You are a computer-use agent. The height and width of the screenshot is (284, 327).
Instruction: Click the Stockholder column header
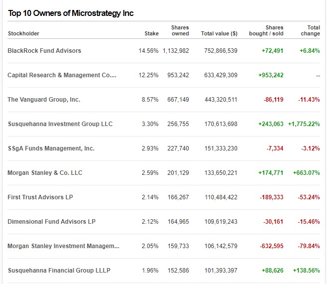(23, 33)
